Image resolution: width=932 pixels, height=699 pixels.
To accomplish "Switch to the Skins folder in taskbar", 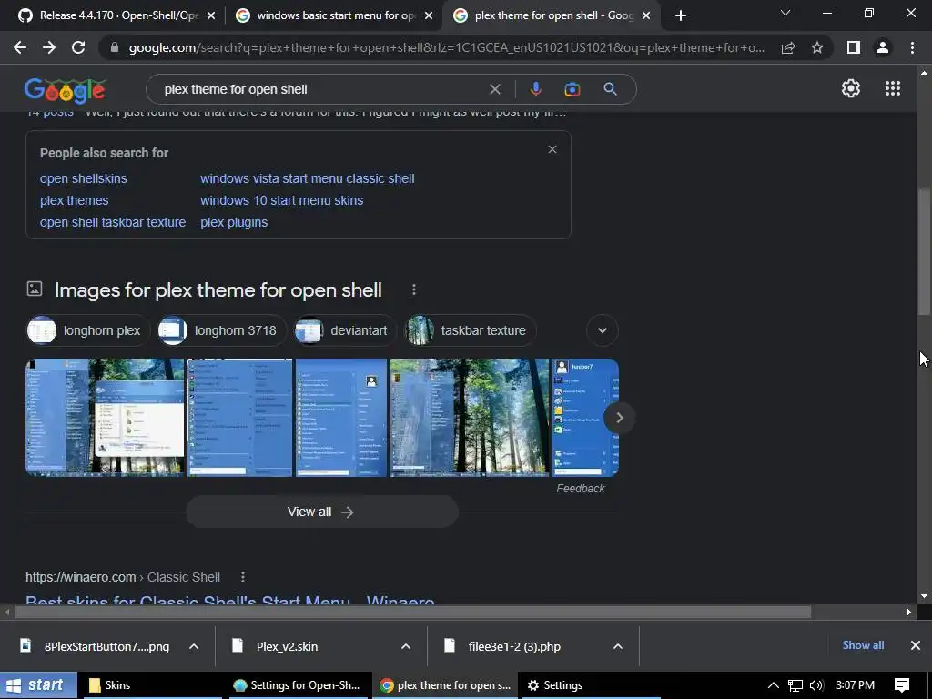I will pyautogui.click(x=152, y=685).
